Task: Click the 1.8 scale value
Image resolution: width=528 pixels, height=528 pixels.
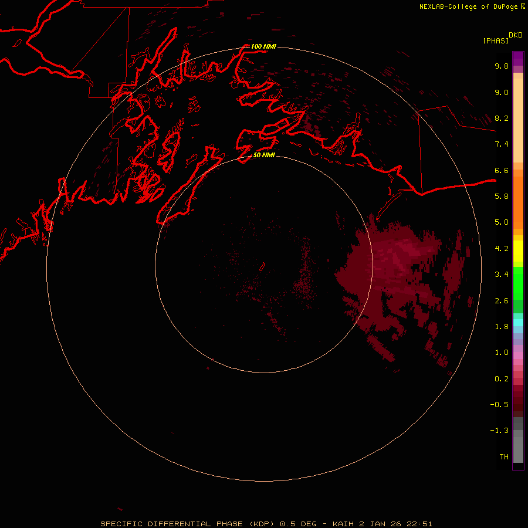Action: (502, 327)
